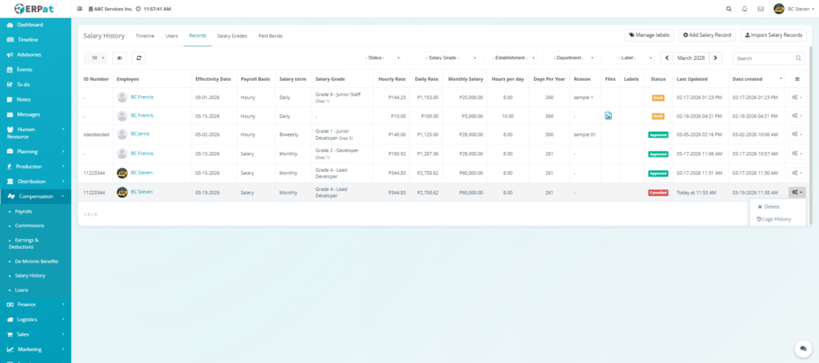Open the chat bubble widget
The height and width of the screenshot is (363, 819).
pos(803,349)
